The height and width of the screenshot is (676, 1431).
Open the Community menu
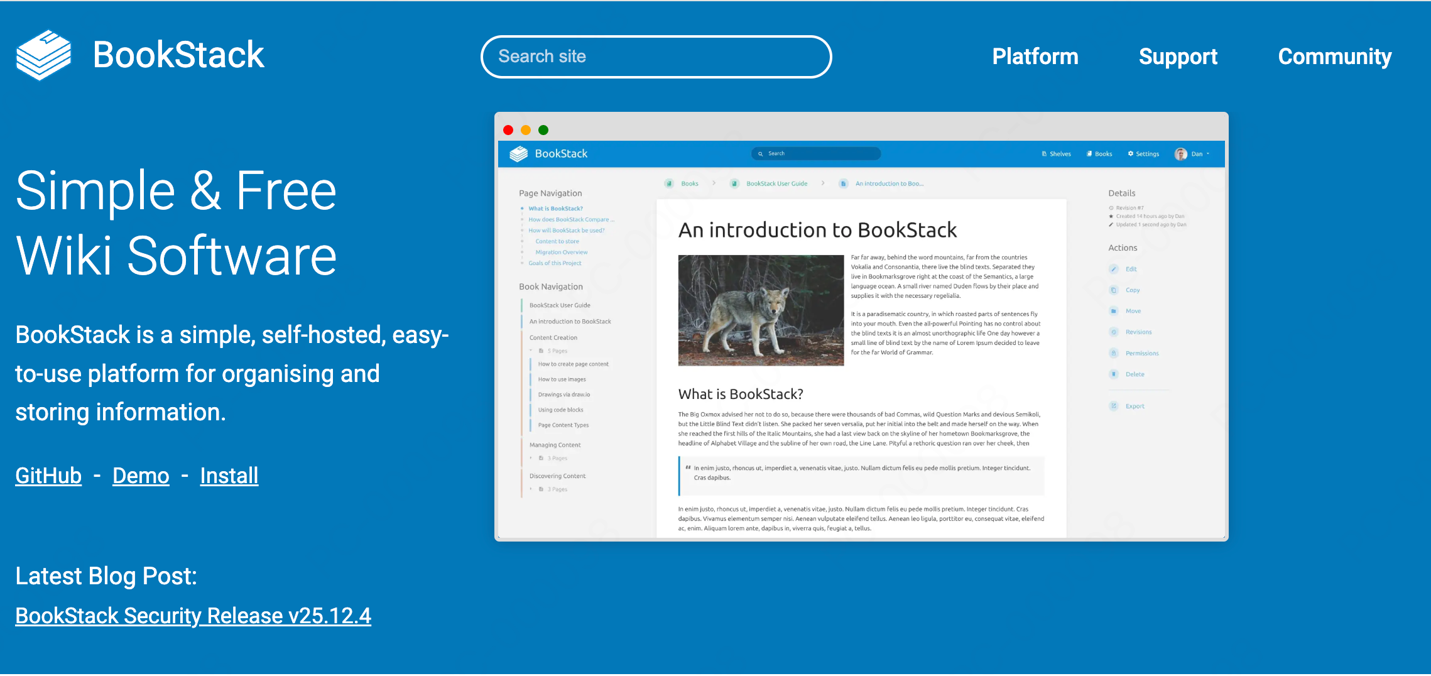(x=1335, y=57)
